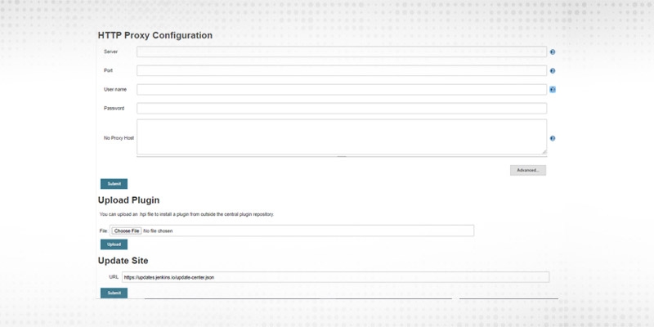Select the User name input field
Viewport: 654px width, 327px height.
pyautogui.click(x=341, y=90)
